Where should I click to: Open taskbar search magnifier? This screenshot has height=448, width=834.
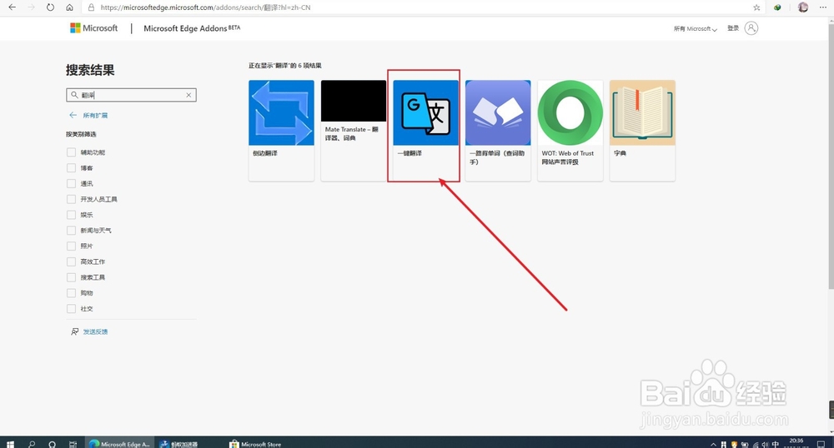pos(32,444)
